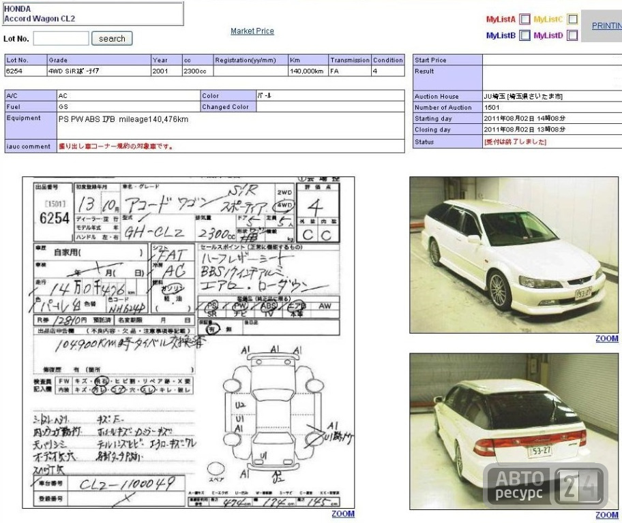Click the condition value 4

coord(375,71)
